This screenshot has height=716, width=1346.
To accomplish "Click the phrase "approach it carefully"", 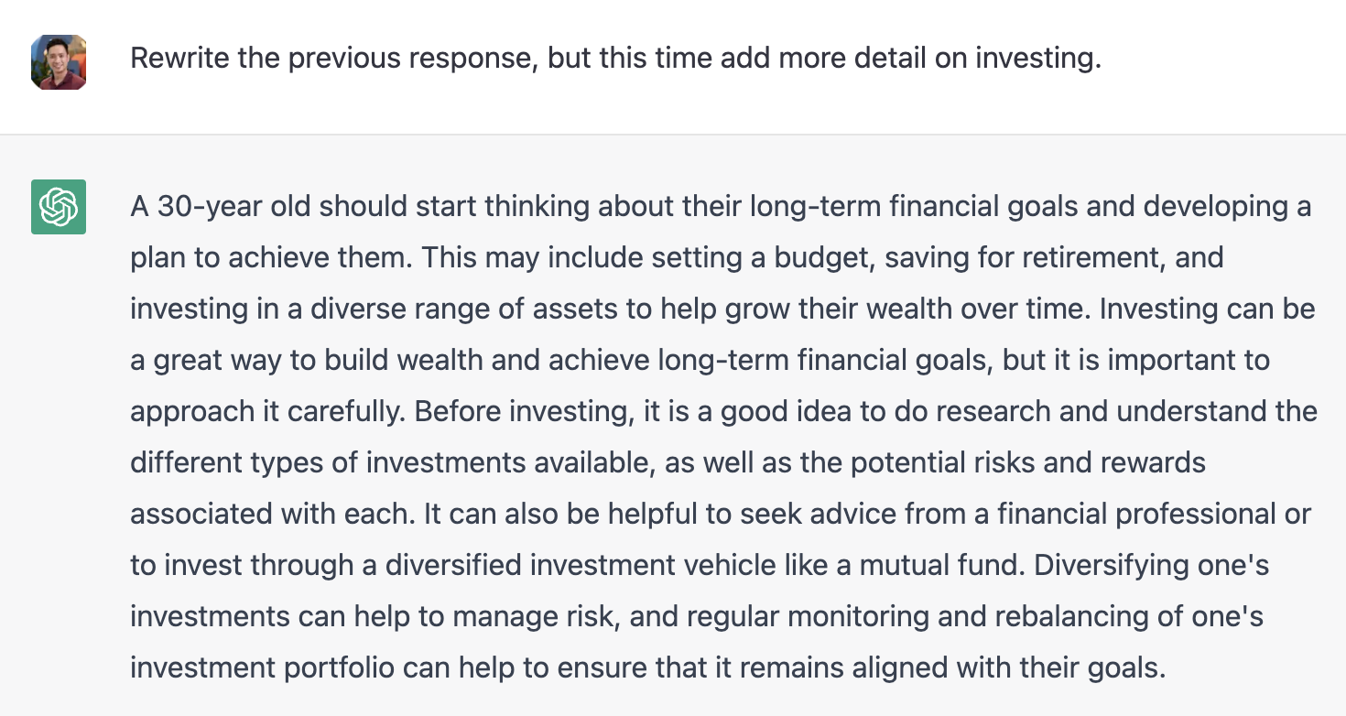I will (x=266, y=412).
